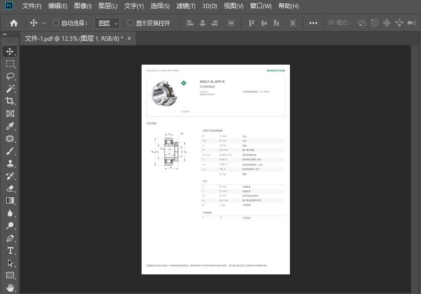This screenshot has width=421, height=294.
Task: Select the Rectangle shape tool
Action: pos(10,275)
